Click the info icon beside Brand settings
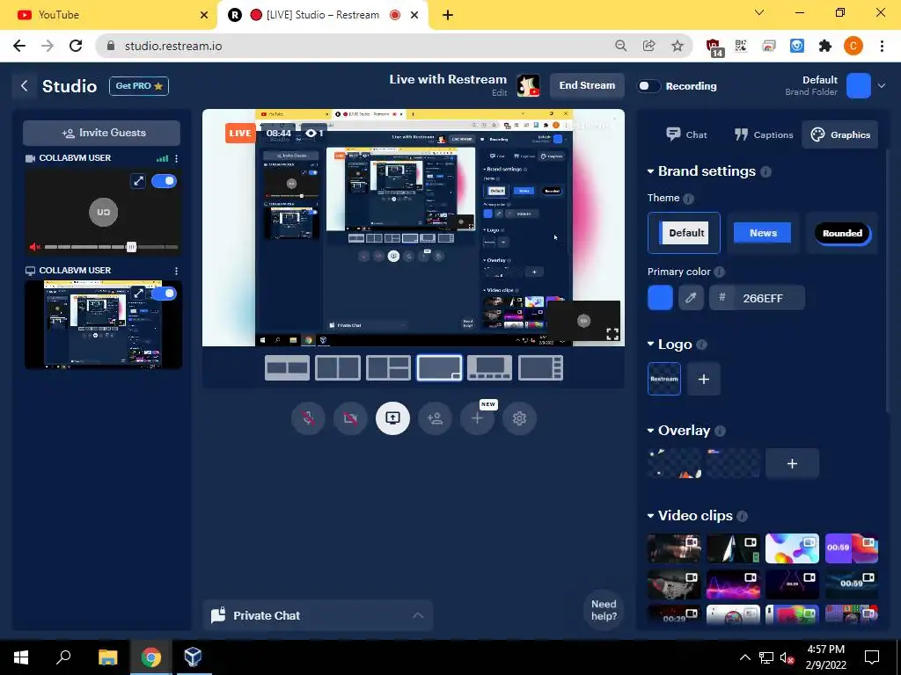The image size is (901, 675). pos(765,171)
